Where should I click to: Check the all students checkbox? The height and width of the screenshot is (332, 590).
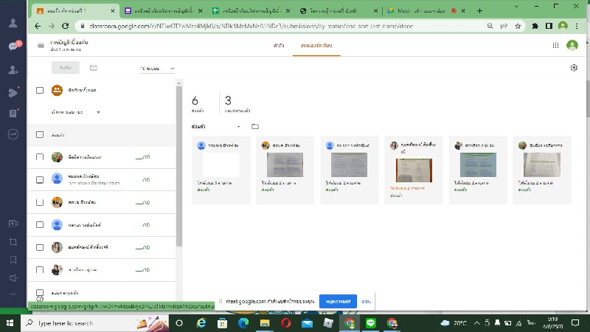coord(40,90)
